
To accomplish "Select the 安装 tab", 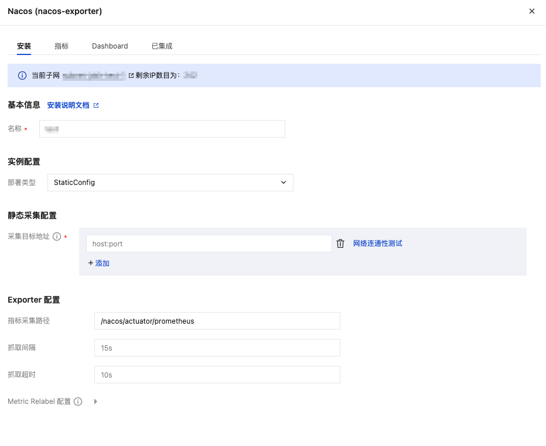I will click(24, 46).
